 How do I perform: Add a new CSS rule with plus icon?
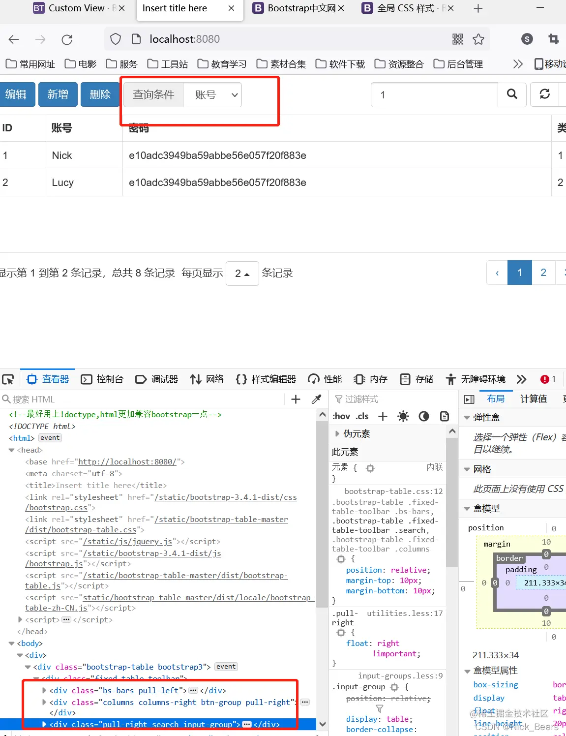pyautogui.click(x=383, y=416)
